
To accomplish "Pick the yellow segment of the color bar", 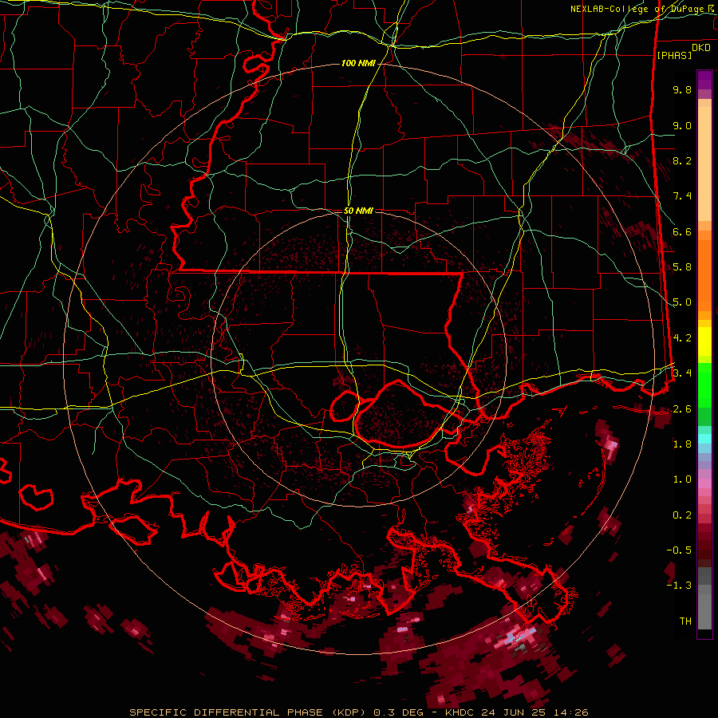I will [x=704, y=341].
